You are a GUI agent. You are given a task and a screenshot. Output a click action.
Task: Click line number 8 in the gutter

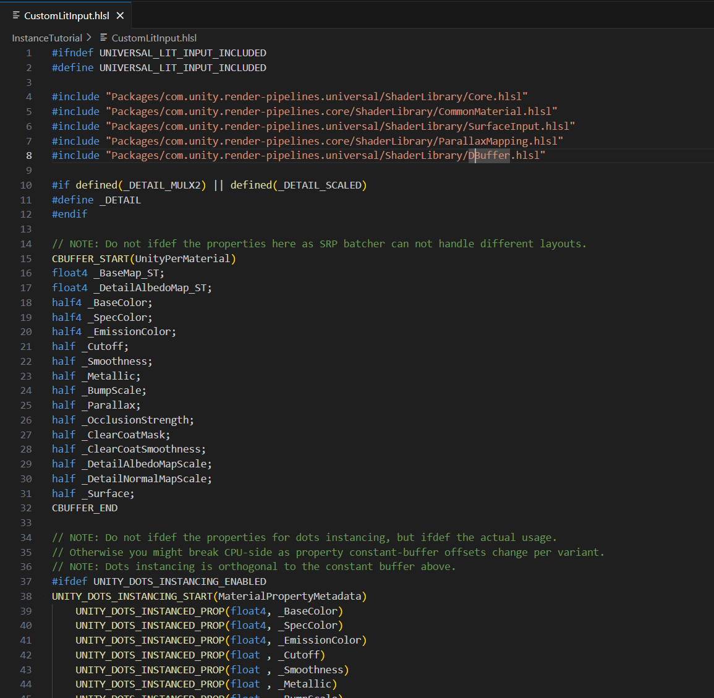(x=29, y=156)
